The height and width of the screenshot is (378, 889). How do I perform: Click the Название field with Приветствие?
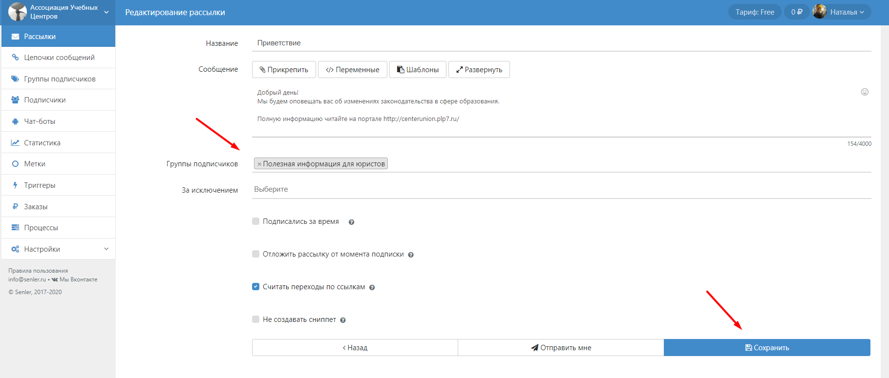tap(562, 43)
